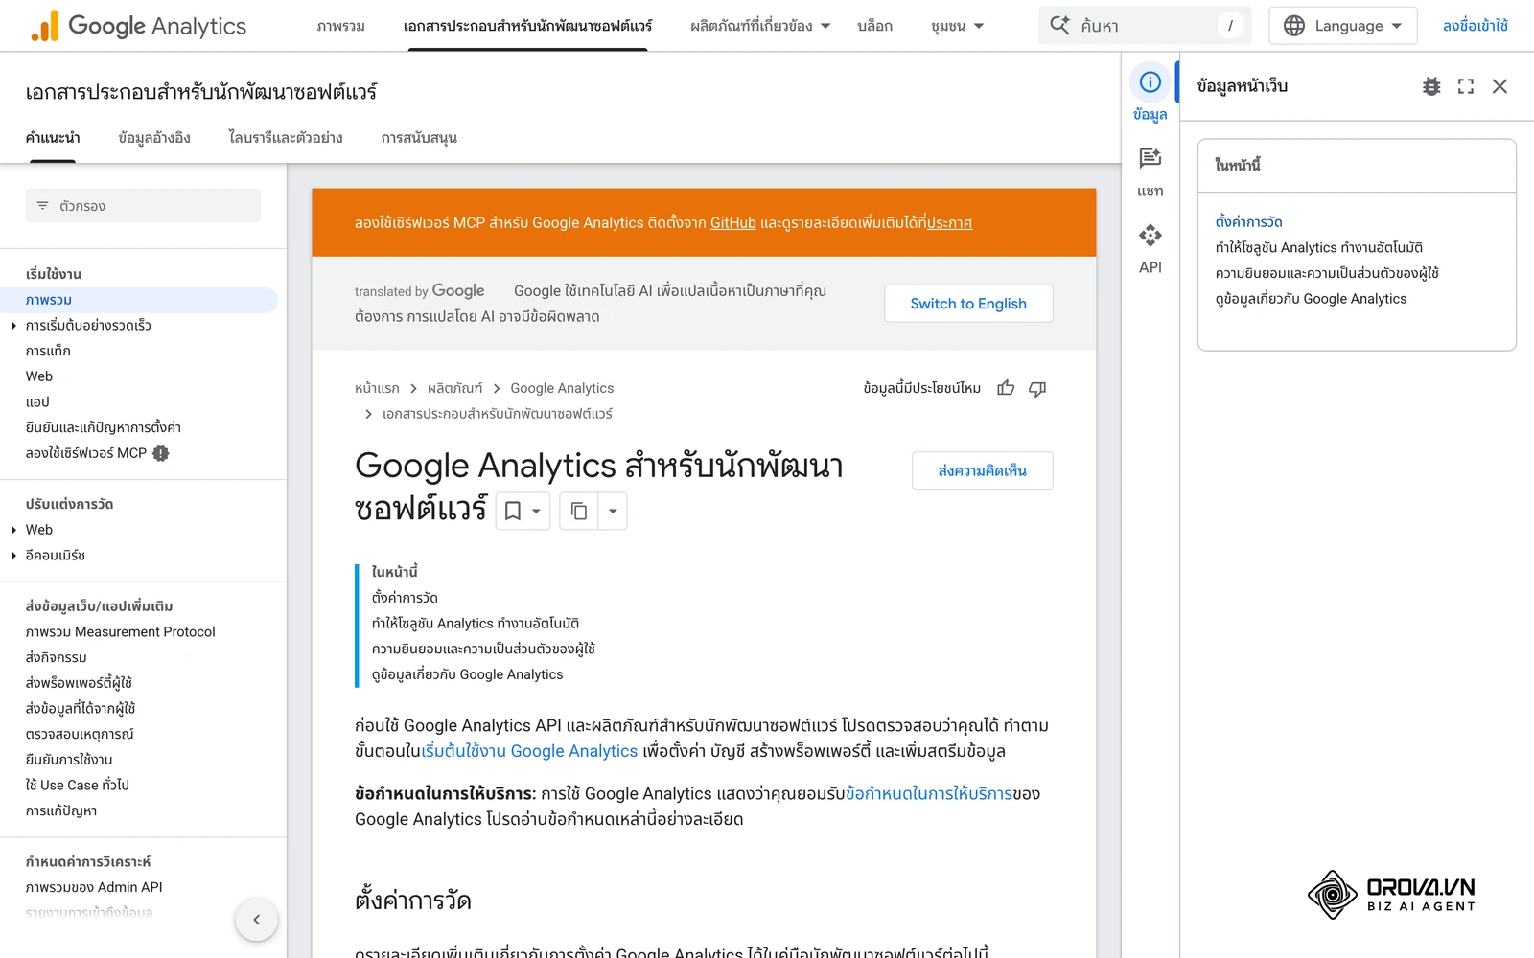
Task: Collapse the left navigation sidebar
Action: [256, 920]
